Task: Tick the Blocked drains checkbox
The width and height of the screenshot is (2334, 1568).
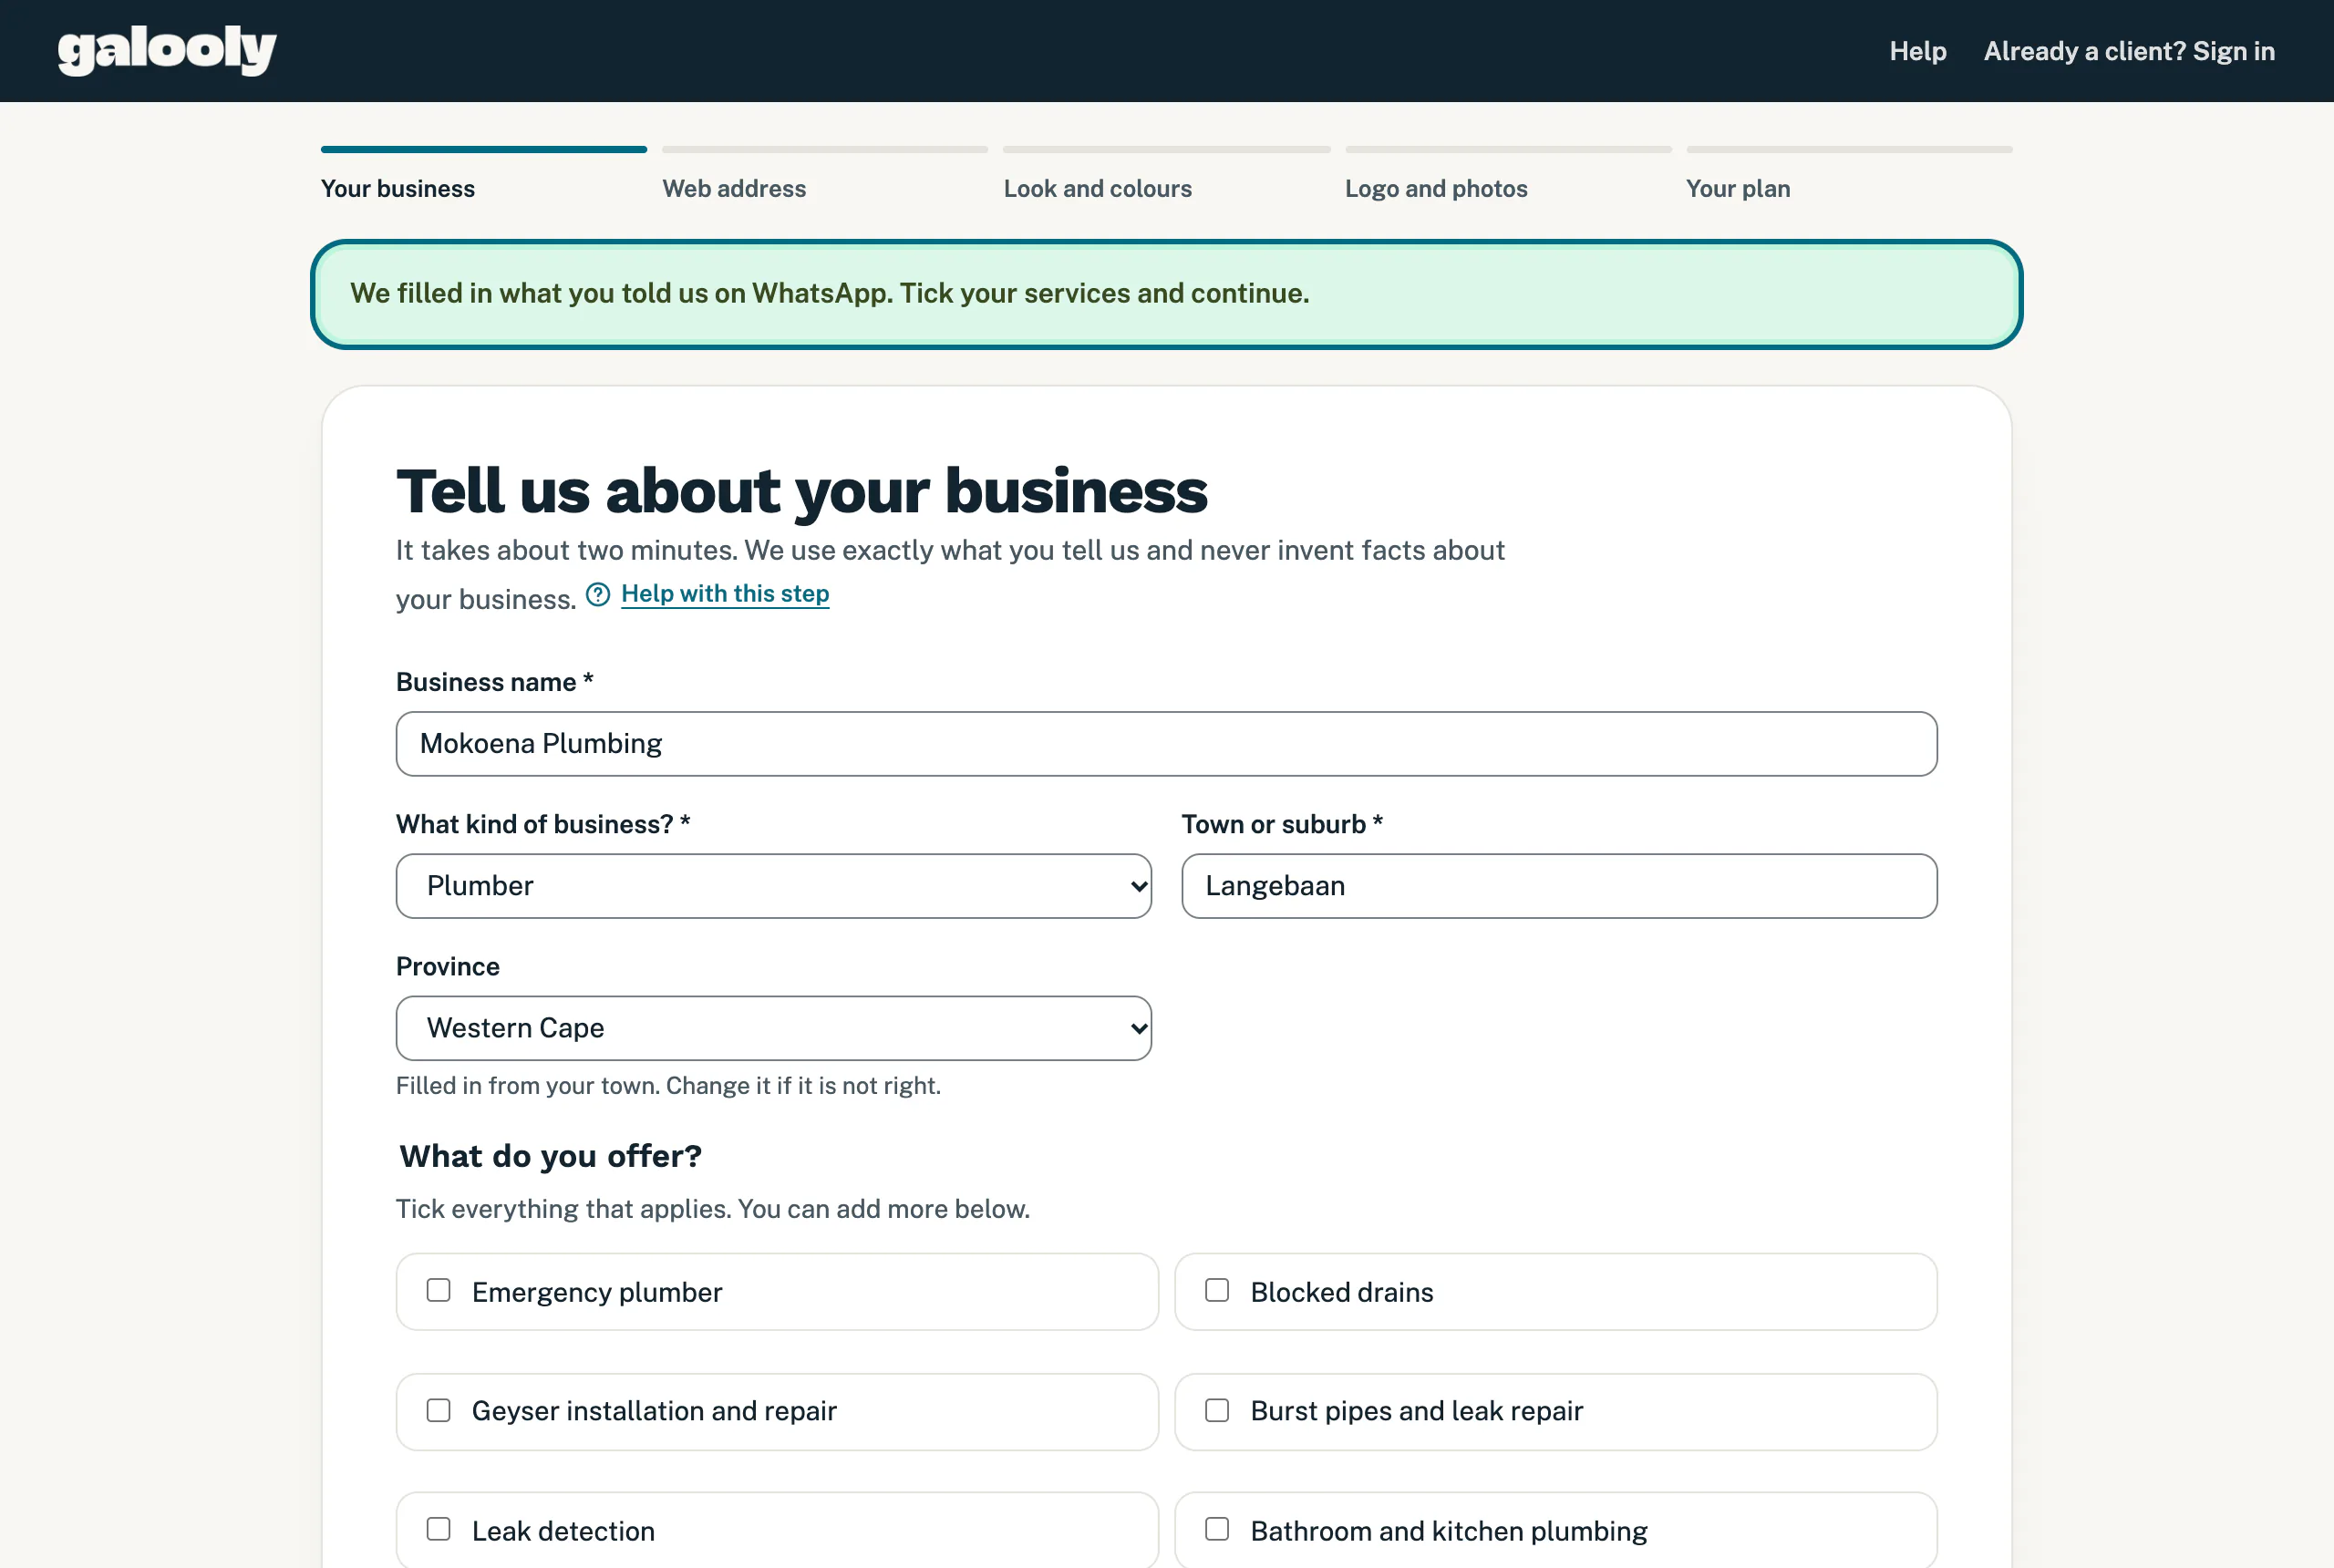Action: pos(1217,1290)
